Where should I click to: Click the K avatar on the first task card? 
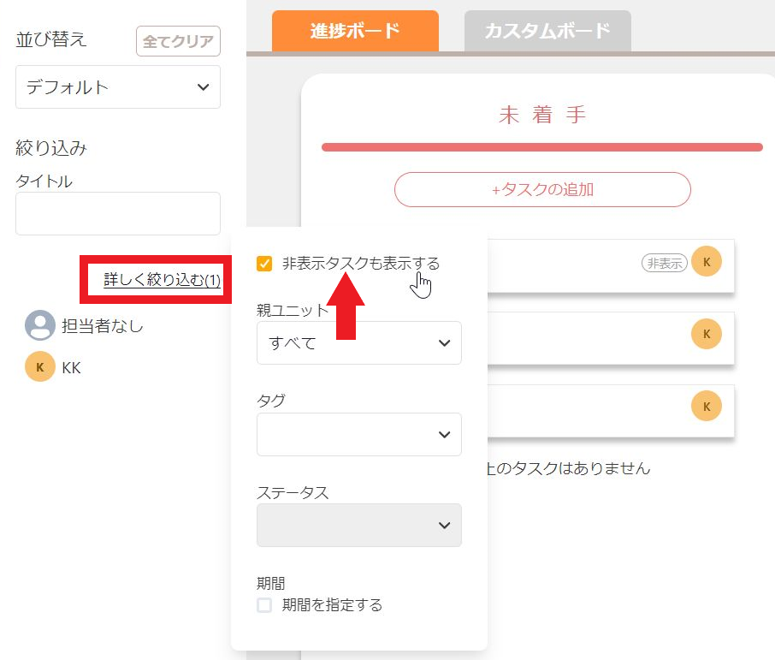click(706, 263)
